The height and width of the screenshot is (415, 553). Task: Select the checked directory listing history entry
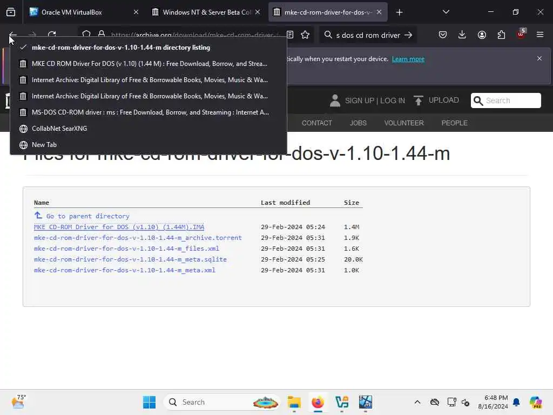pos(148,48)
